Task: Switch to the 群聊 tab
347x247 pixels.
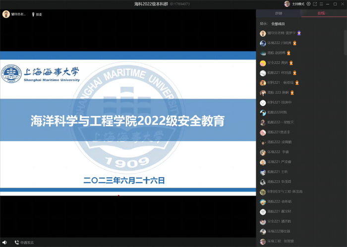Action: tap(279, 13)
